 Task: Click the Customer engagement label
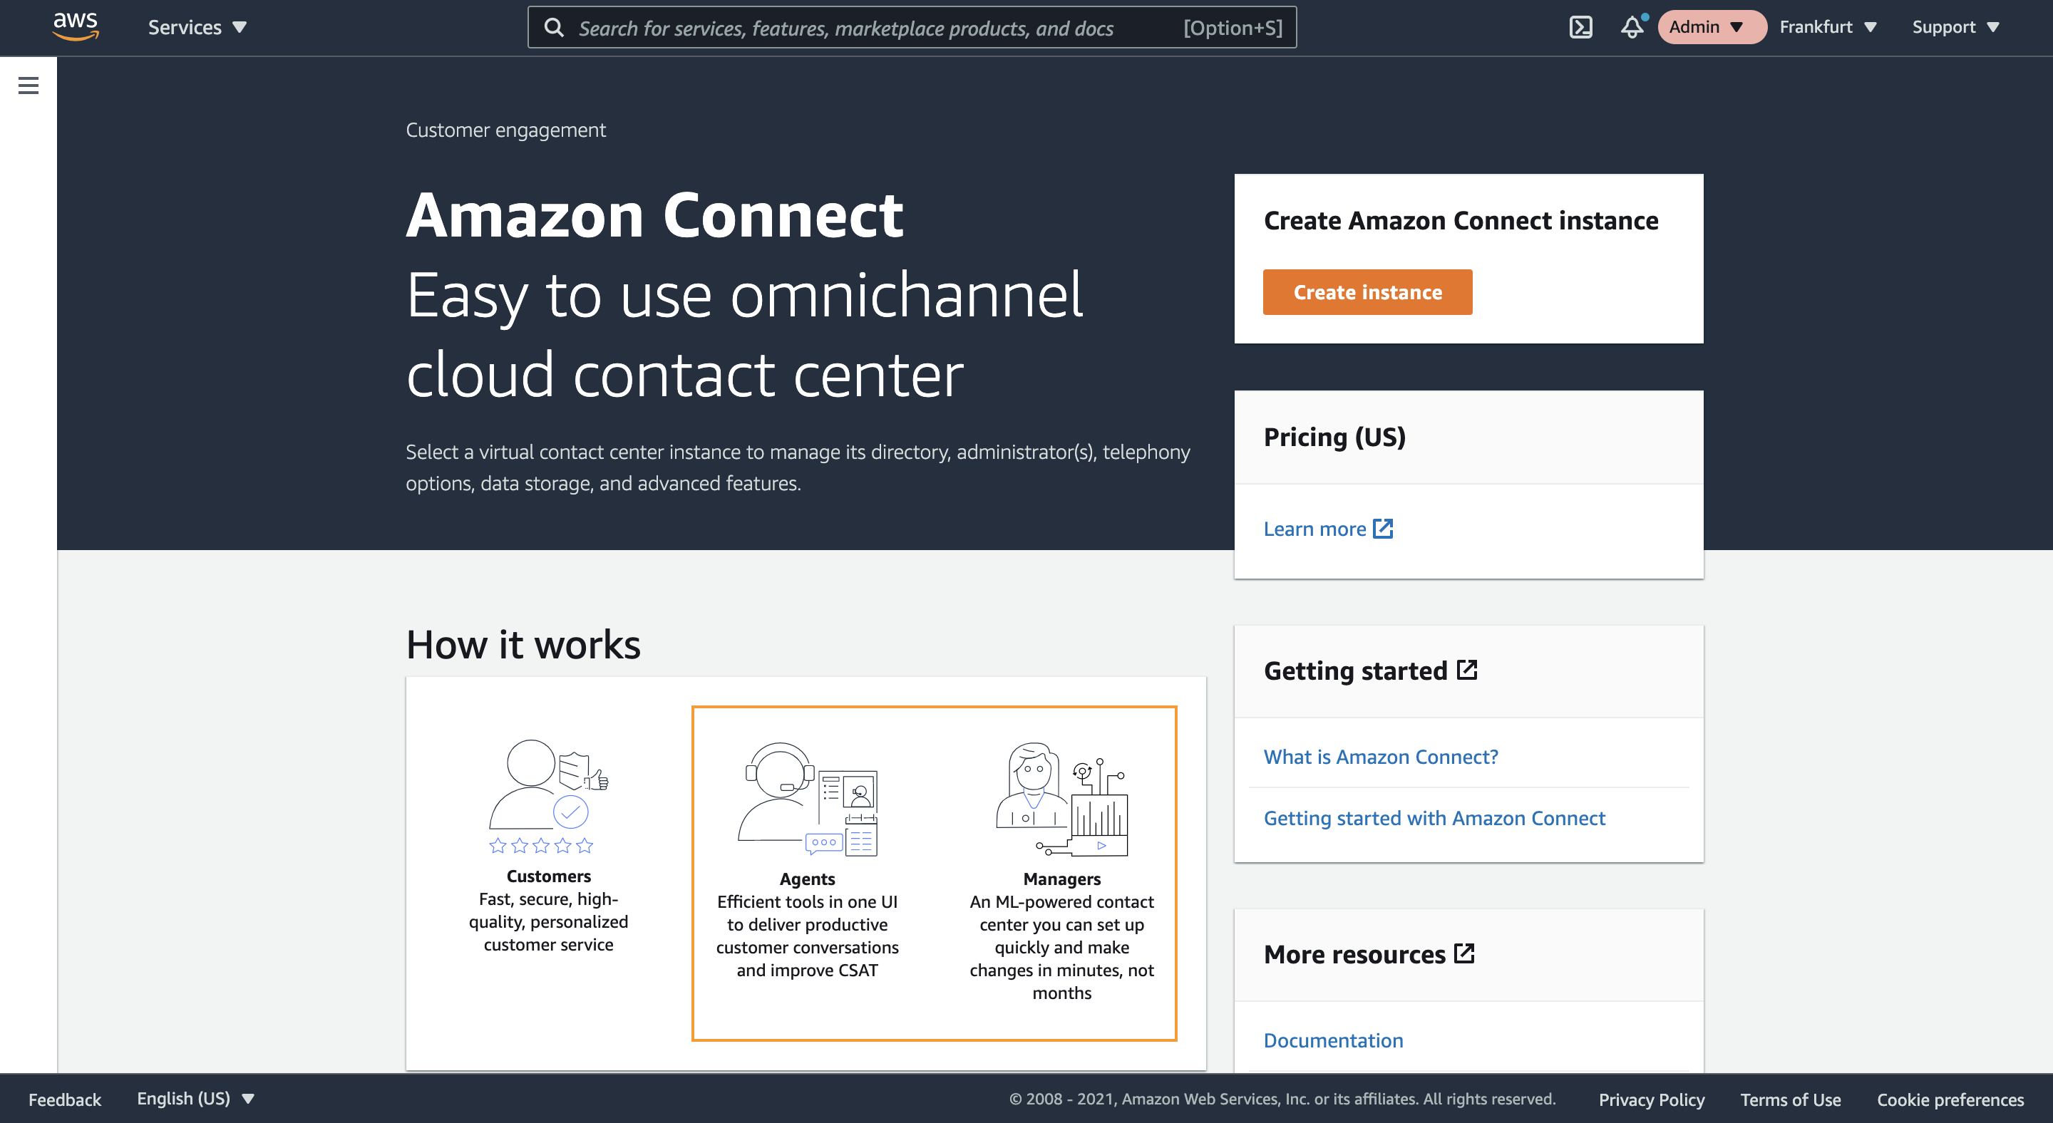pyautogui.click(x=505, y=130)
